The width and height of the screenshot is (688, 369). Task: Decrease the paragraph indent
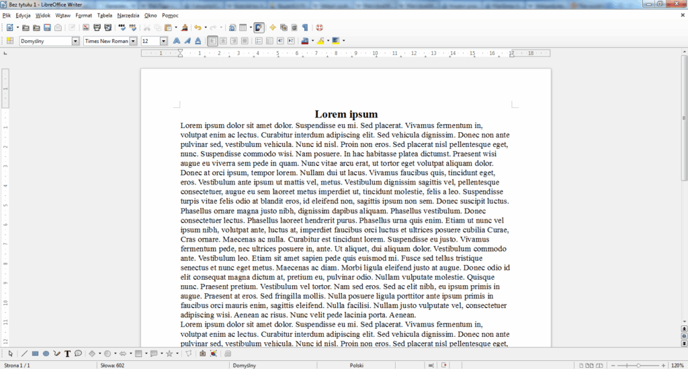[280, 41]
